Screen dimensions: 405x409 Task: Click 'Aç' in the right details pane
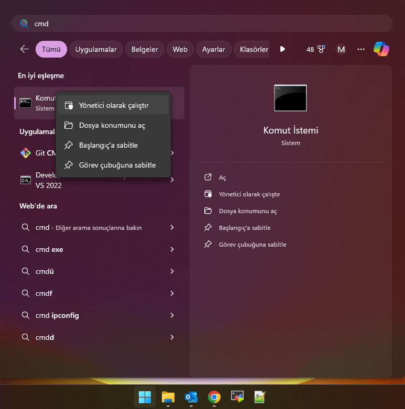click(x=222, y=178)
